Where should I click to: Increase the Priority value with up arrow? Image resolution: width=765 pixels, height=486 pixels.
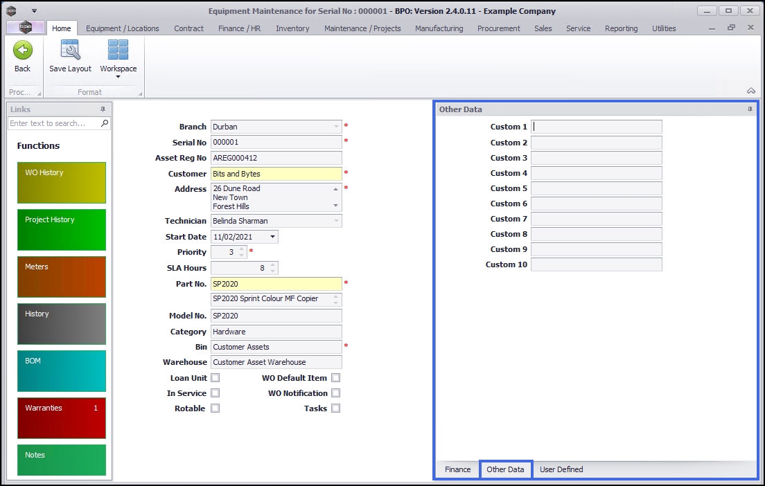pyautogui.click(x=241, y=249)
